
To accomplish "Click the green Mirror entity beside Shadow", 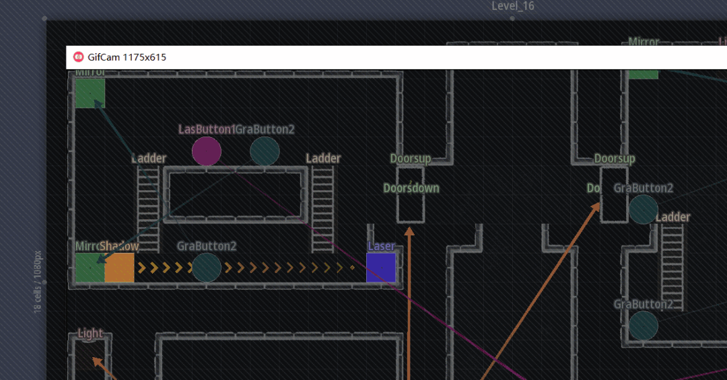I will (90, 268).
